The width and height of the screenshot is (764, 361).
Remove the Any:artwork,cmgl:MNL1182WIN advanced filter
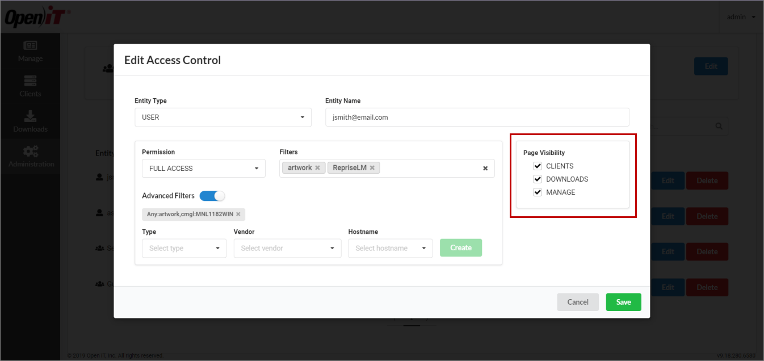point(238,214)
